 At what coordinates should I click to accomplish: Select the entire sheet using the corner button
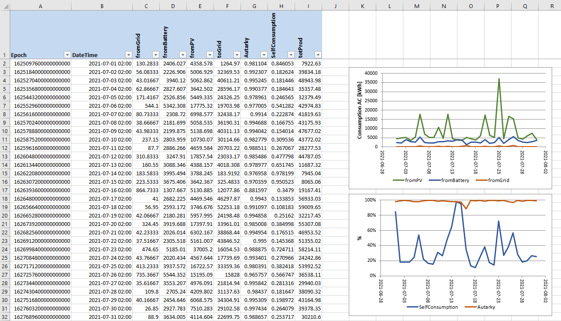click(x=5, y=6)
